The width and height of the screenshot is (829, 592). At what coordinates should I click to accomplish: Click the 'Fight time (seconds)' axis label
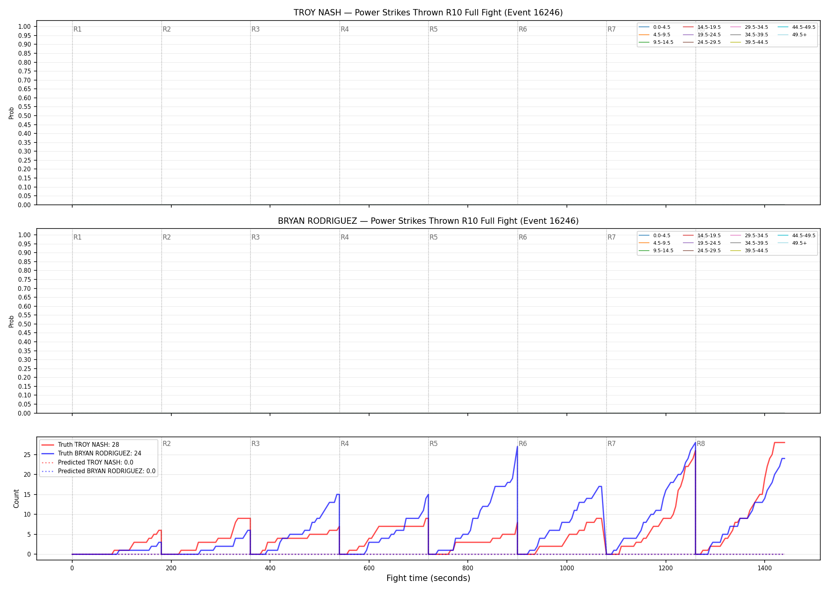428,578
